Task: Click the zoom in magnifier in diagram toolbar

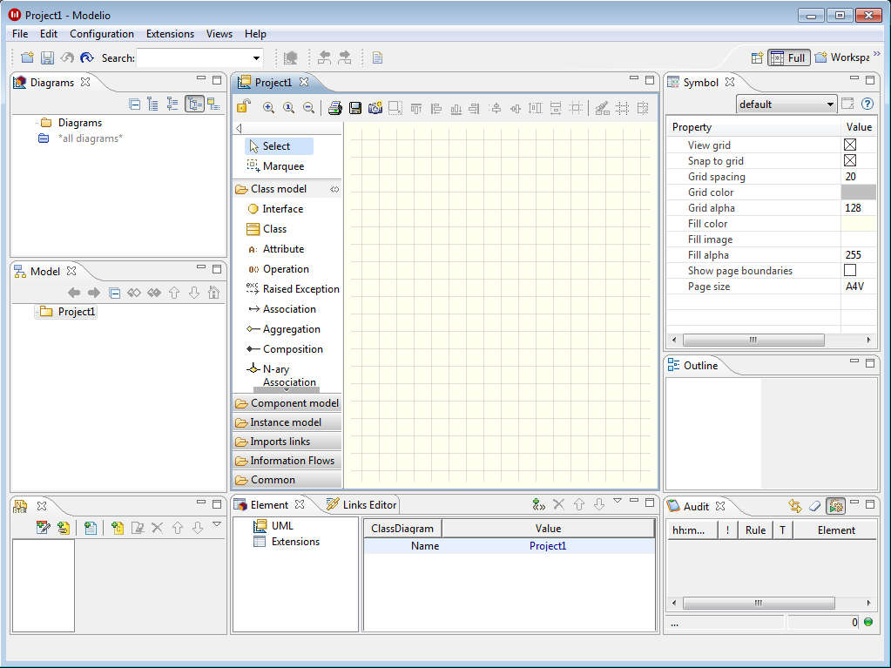Action: [x=268, y=108]
